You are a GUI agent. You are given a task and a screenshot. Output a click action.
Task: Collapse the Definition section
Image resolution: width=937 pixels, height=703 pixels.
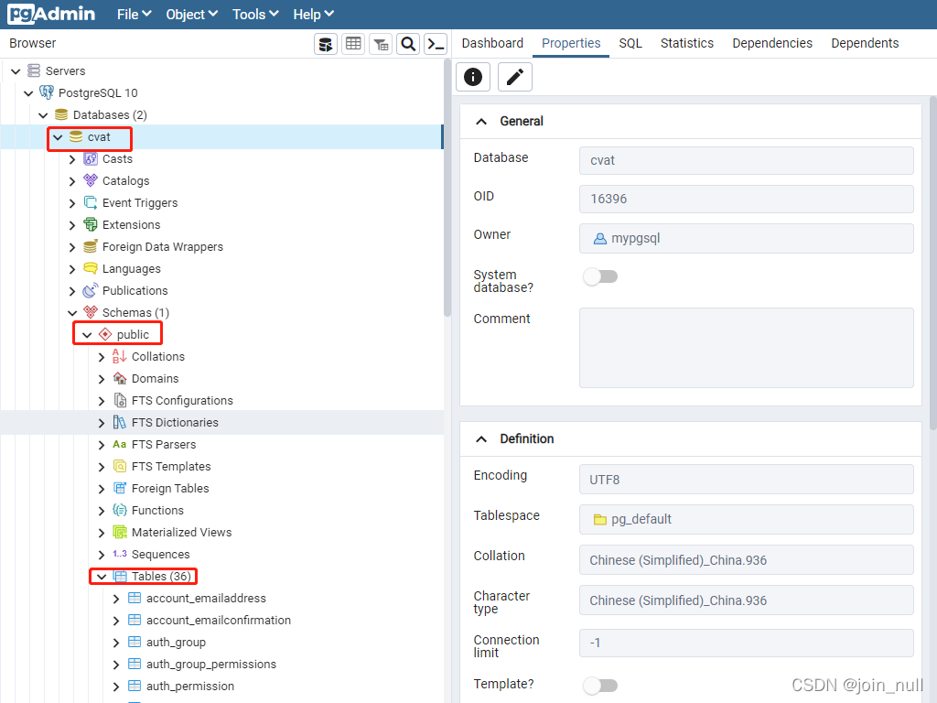[481, 439]
